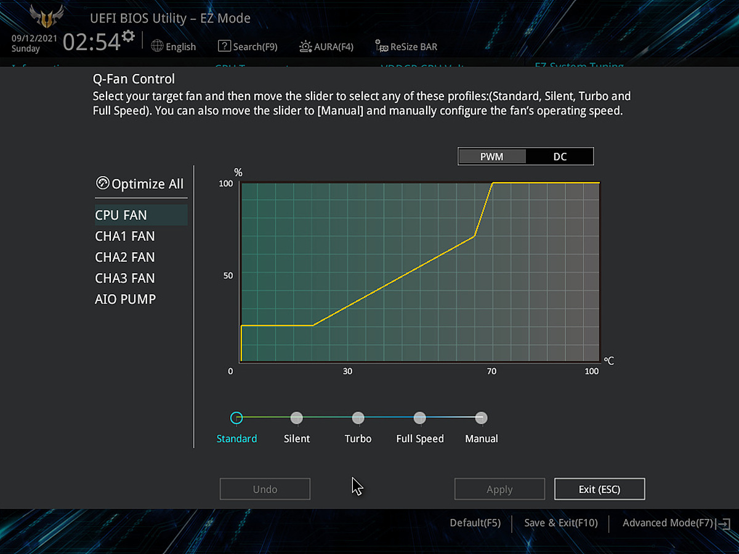This screenshot has height=554, width=739.
Task: Click the Undo button
Action: 265,489
